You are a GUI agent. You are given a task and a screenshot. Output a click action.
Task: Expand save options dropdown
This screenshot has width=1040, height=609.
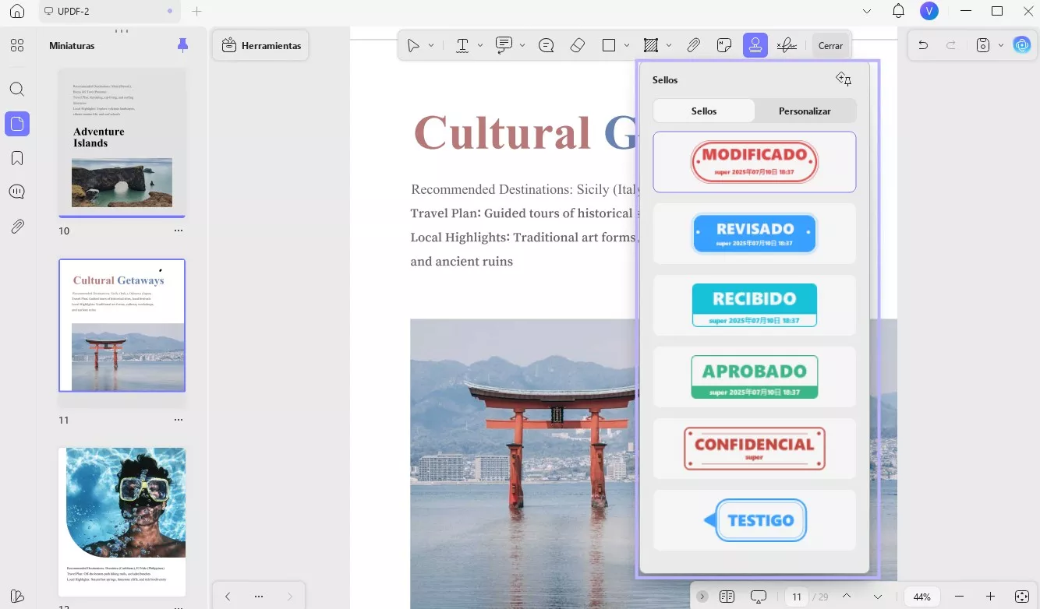point(1001,45)
